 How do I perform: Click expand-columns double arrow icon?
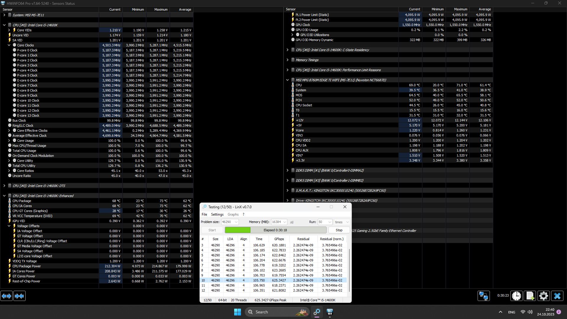(6, 296)
